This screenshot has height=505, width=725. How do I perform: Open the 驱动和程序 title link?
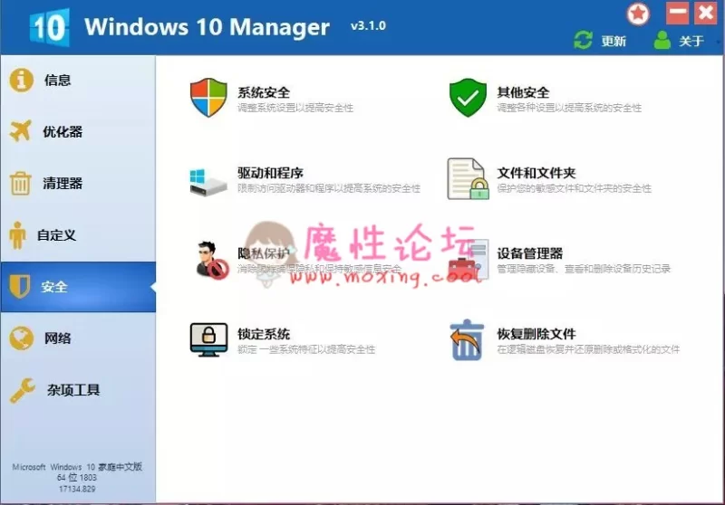pyautogui.click(x=270, y=173)
